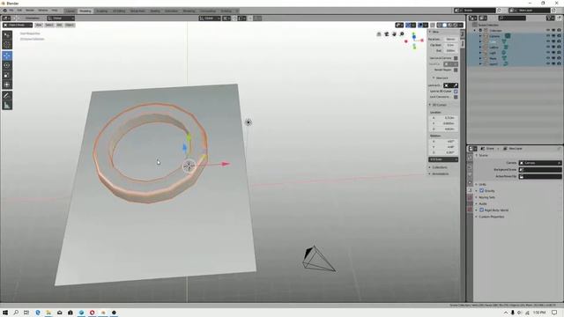Open the overlays options dropdown arrow
Screen dimensions: 564x317
426,26
